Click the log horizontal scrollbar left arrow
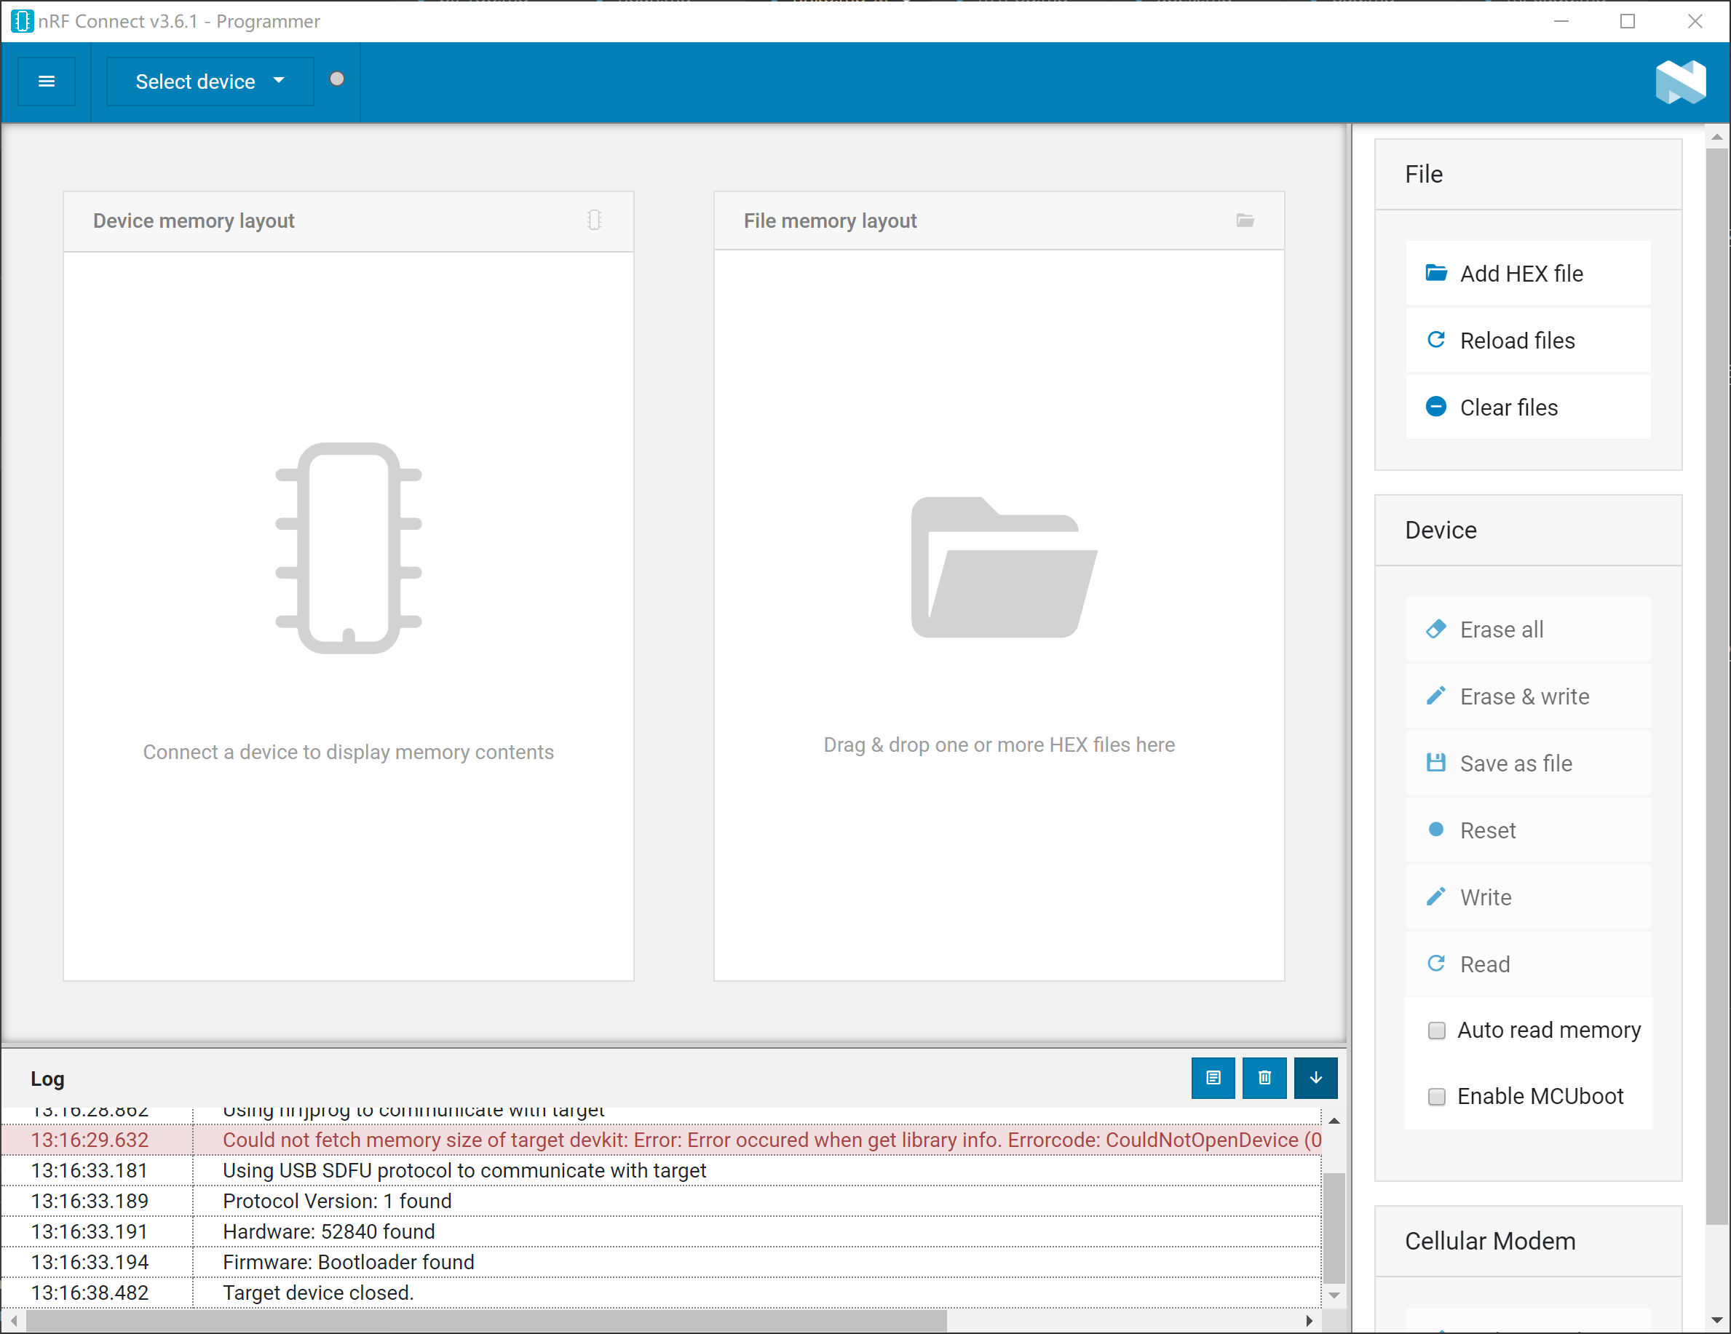The image size is (1731, 1334). tap(14, 1320)
